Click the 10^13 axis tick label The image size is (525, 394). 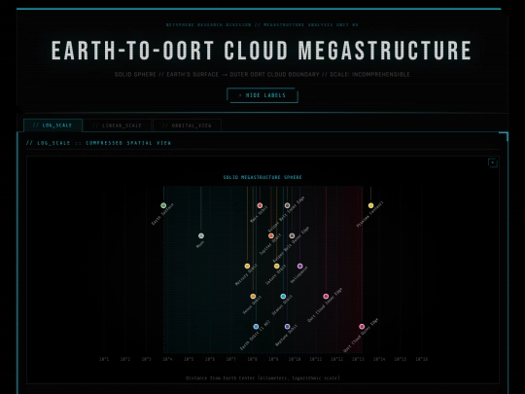click(x=358, y=359)
